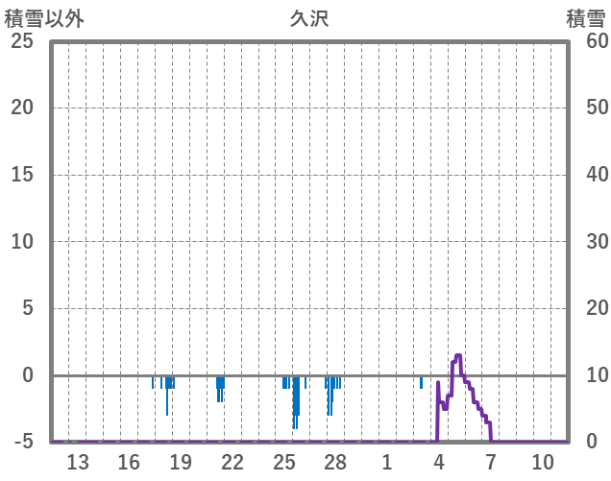The height and width of the screenshot is (481, 611).
Task: Select the 積雪以外 left axis label
Action: [x=44, y=18]
